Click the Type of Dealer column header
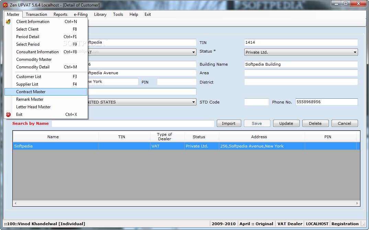This screenshot has height=230, width=369. coord(167,136)
